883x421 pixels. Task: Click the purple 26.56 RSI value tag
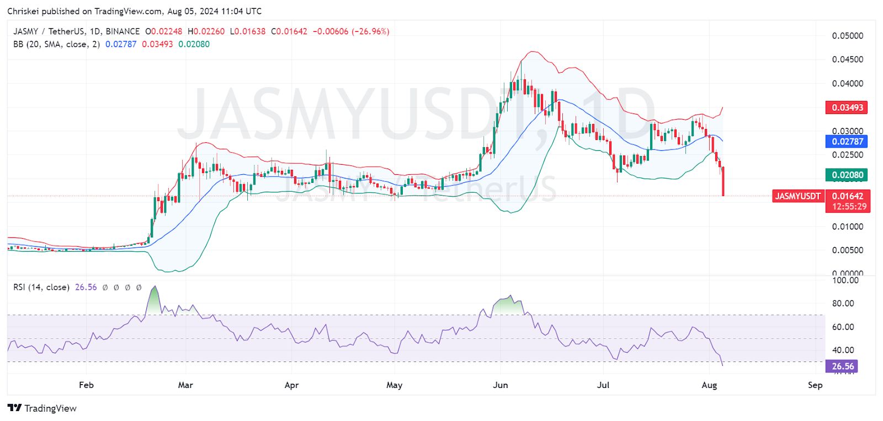pos(842,366)
